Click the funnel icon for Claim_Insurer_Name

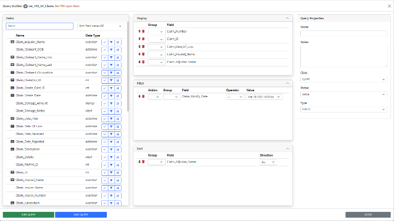point(111,188)
